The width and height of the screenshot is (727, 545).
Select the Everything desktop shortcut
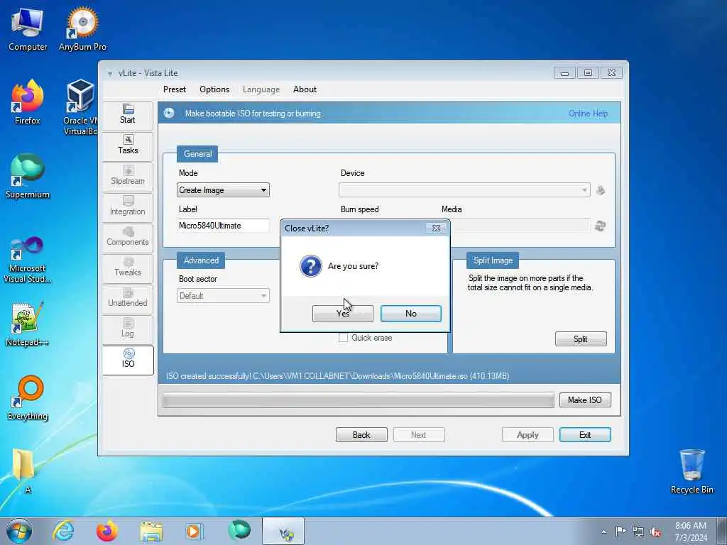coord(28,398)
